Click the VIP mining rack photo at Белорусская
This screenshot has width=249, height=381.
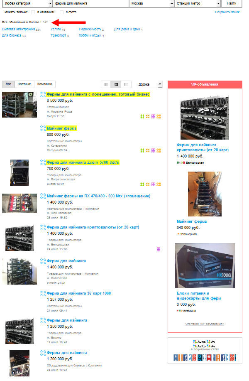pyautogui.click(x=205, y=117)
